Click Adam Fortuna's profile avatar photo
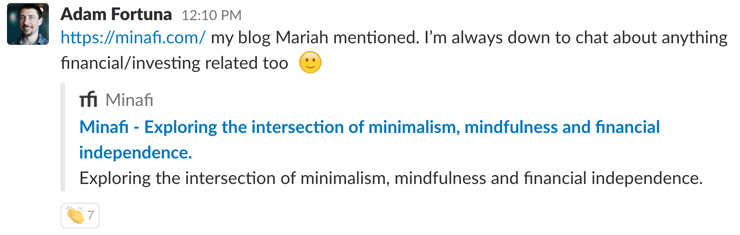Viewport: 740px width, 235px height. (x=28, y=24)
